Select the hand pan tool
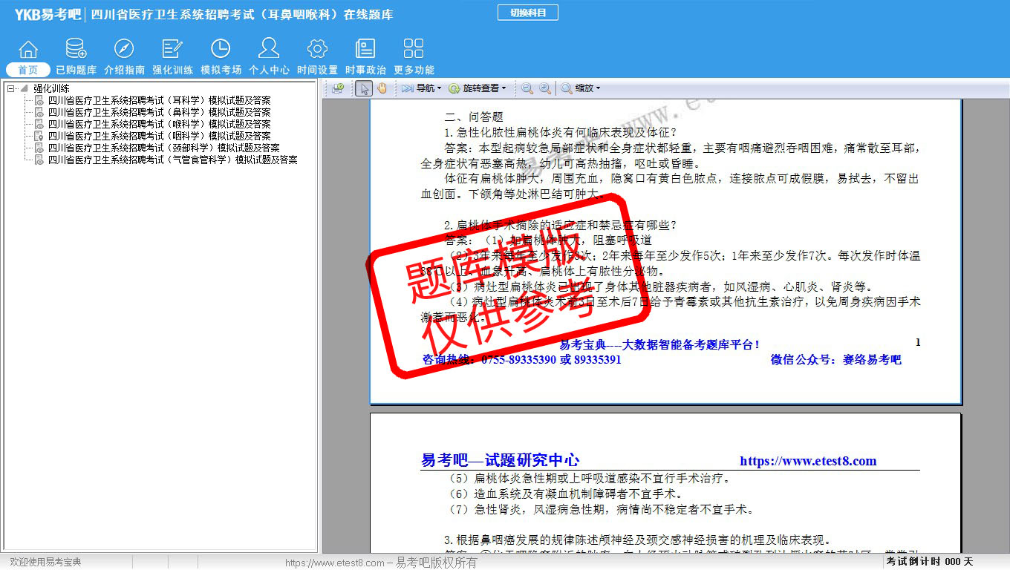Image resolution: width=1010 pixels, height=570 pixels. point(382,88)
